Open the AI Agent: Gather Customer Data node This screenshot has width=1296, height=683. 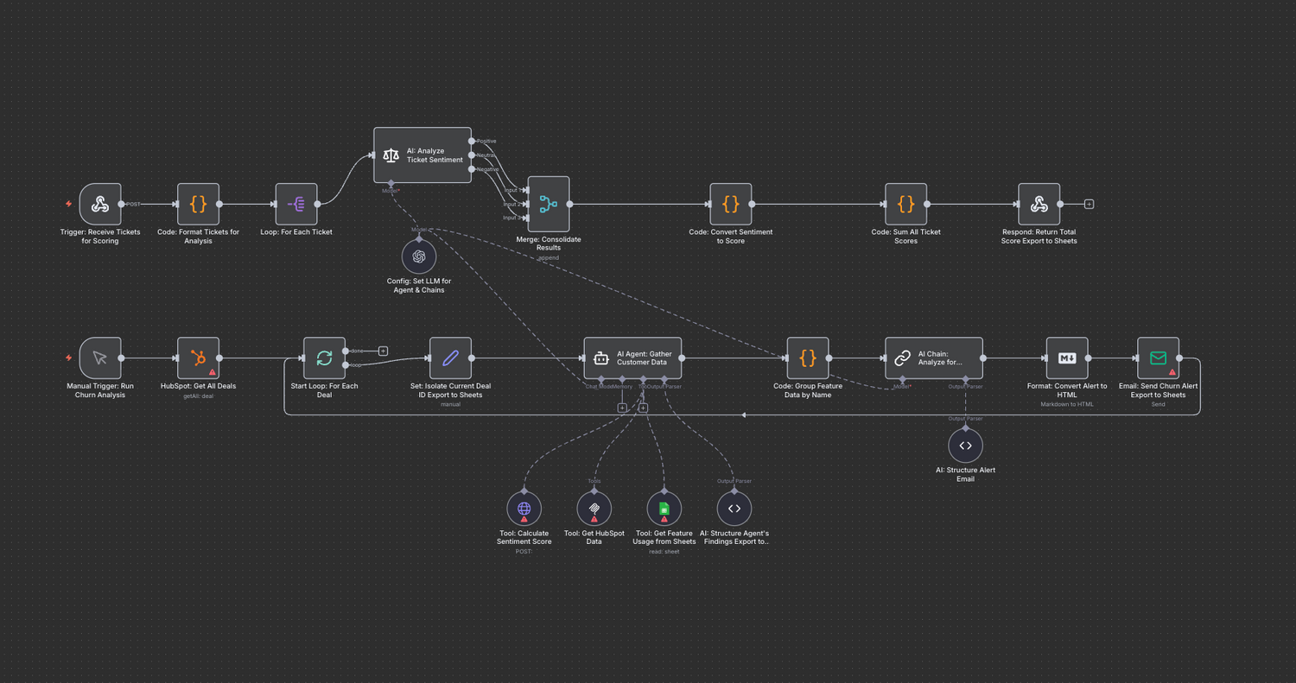(632, 358)
